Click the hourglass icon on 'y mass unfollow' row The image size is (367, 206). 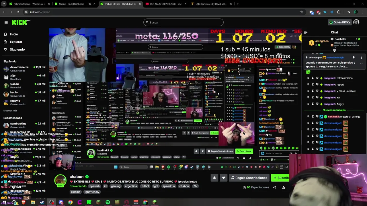(x=313, y=91)
